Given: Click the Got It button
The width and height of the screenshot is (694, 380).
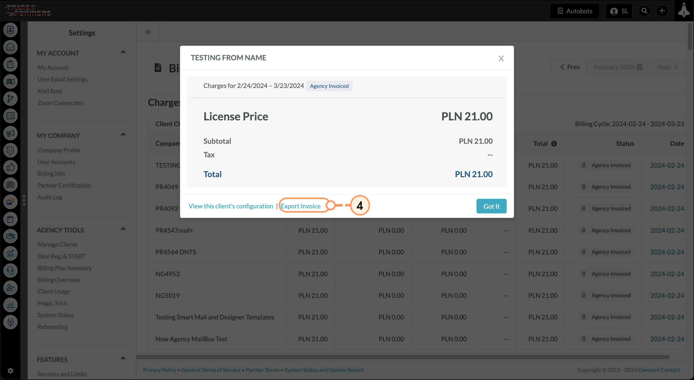Looking at the screenshot, I should 491,206.
